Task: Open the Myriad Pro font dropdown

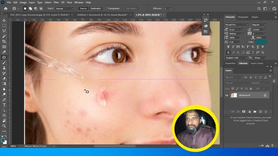Action: (237, 25)
